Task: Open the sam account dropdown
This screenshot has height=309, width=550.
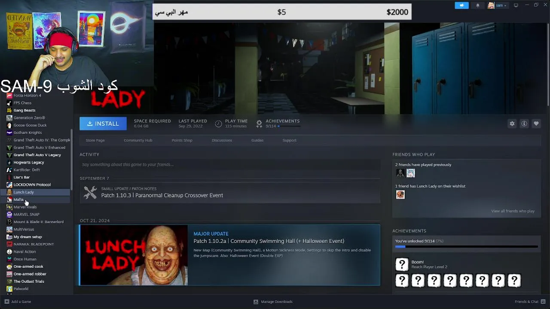Action: [497, 6]
